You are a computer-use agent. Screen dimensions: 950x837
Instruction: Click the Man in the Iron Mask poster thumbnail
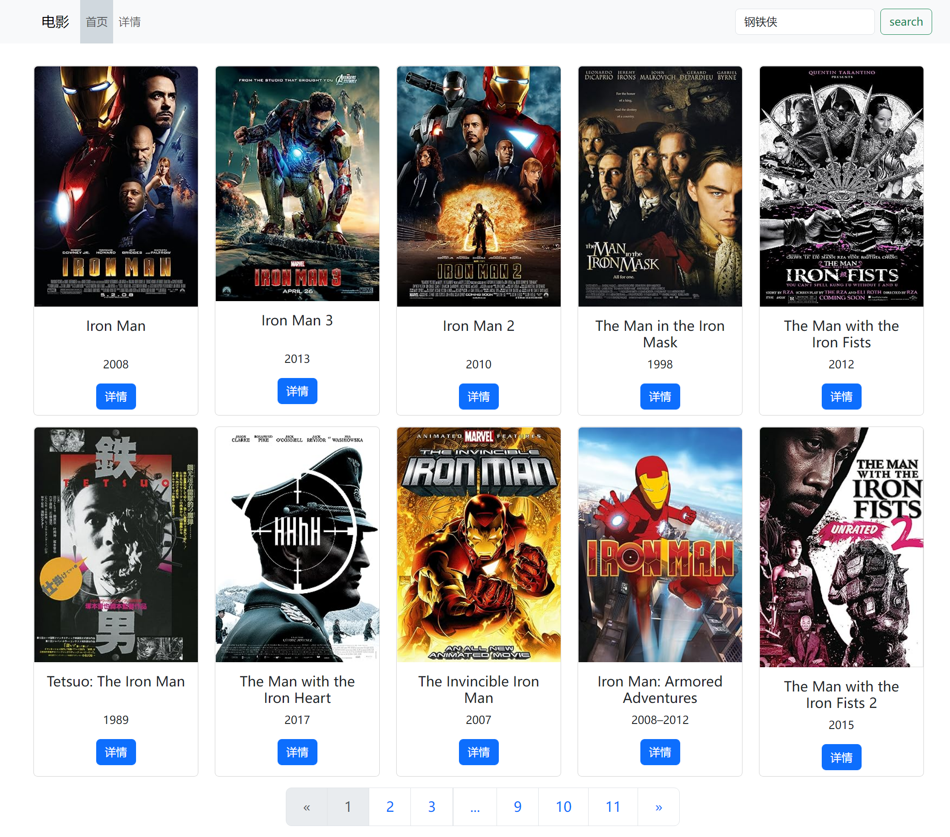[659, 187]
